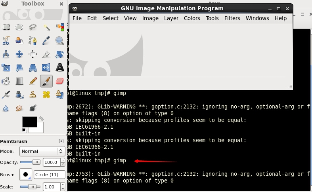Open the Help menu
This screenshot has width=312, height=192.
click(281, 18)
